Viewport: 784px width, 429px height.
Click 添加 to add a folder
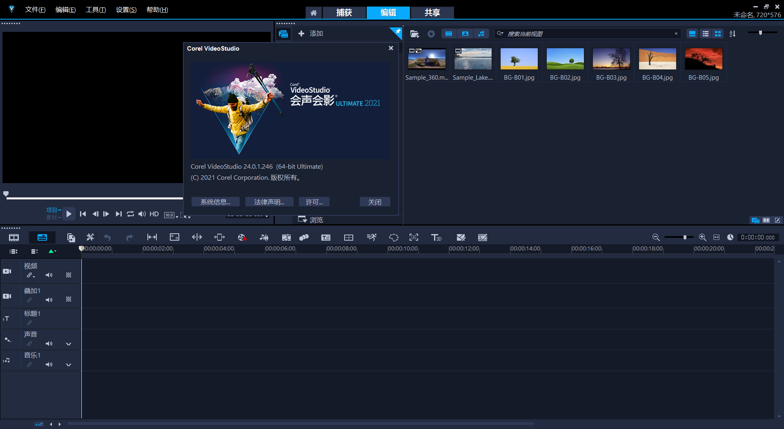(x=311, y=34)
